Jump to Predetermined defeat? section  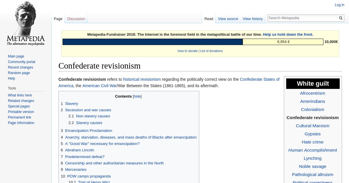(85, 157)
